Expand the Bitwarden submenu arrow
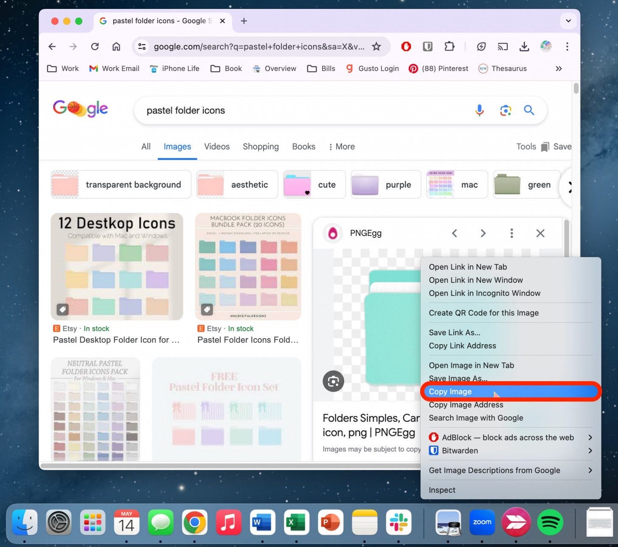The height and width of the screenshot is (547, 618). [x=590, y=451]
